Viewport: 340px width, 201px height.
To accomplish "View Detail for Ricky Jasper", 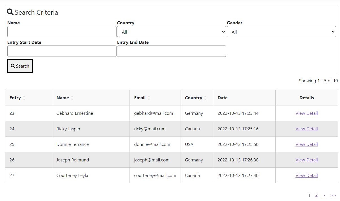I will coord(306,129).
